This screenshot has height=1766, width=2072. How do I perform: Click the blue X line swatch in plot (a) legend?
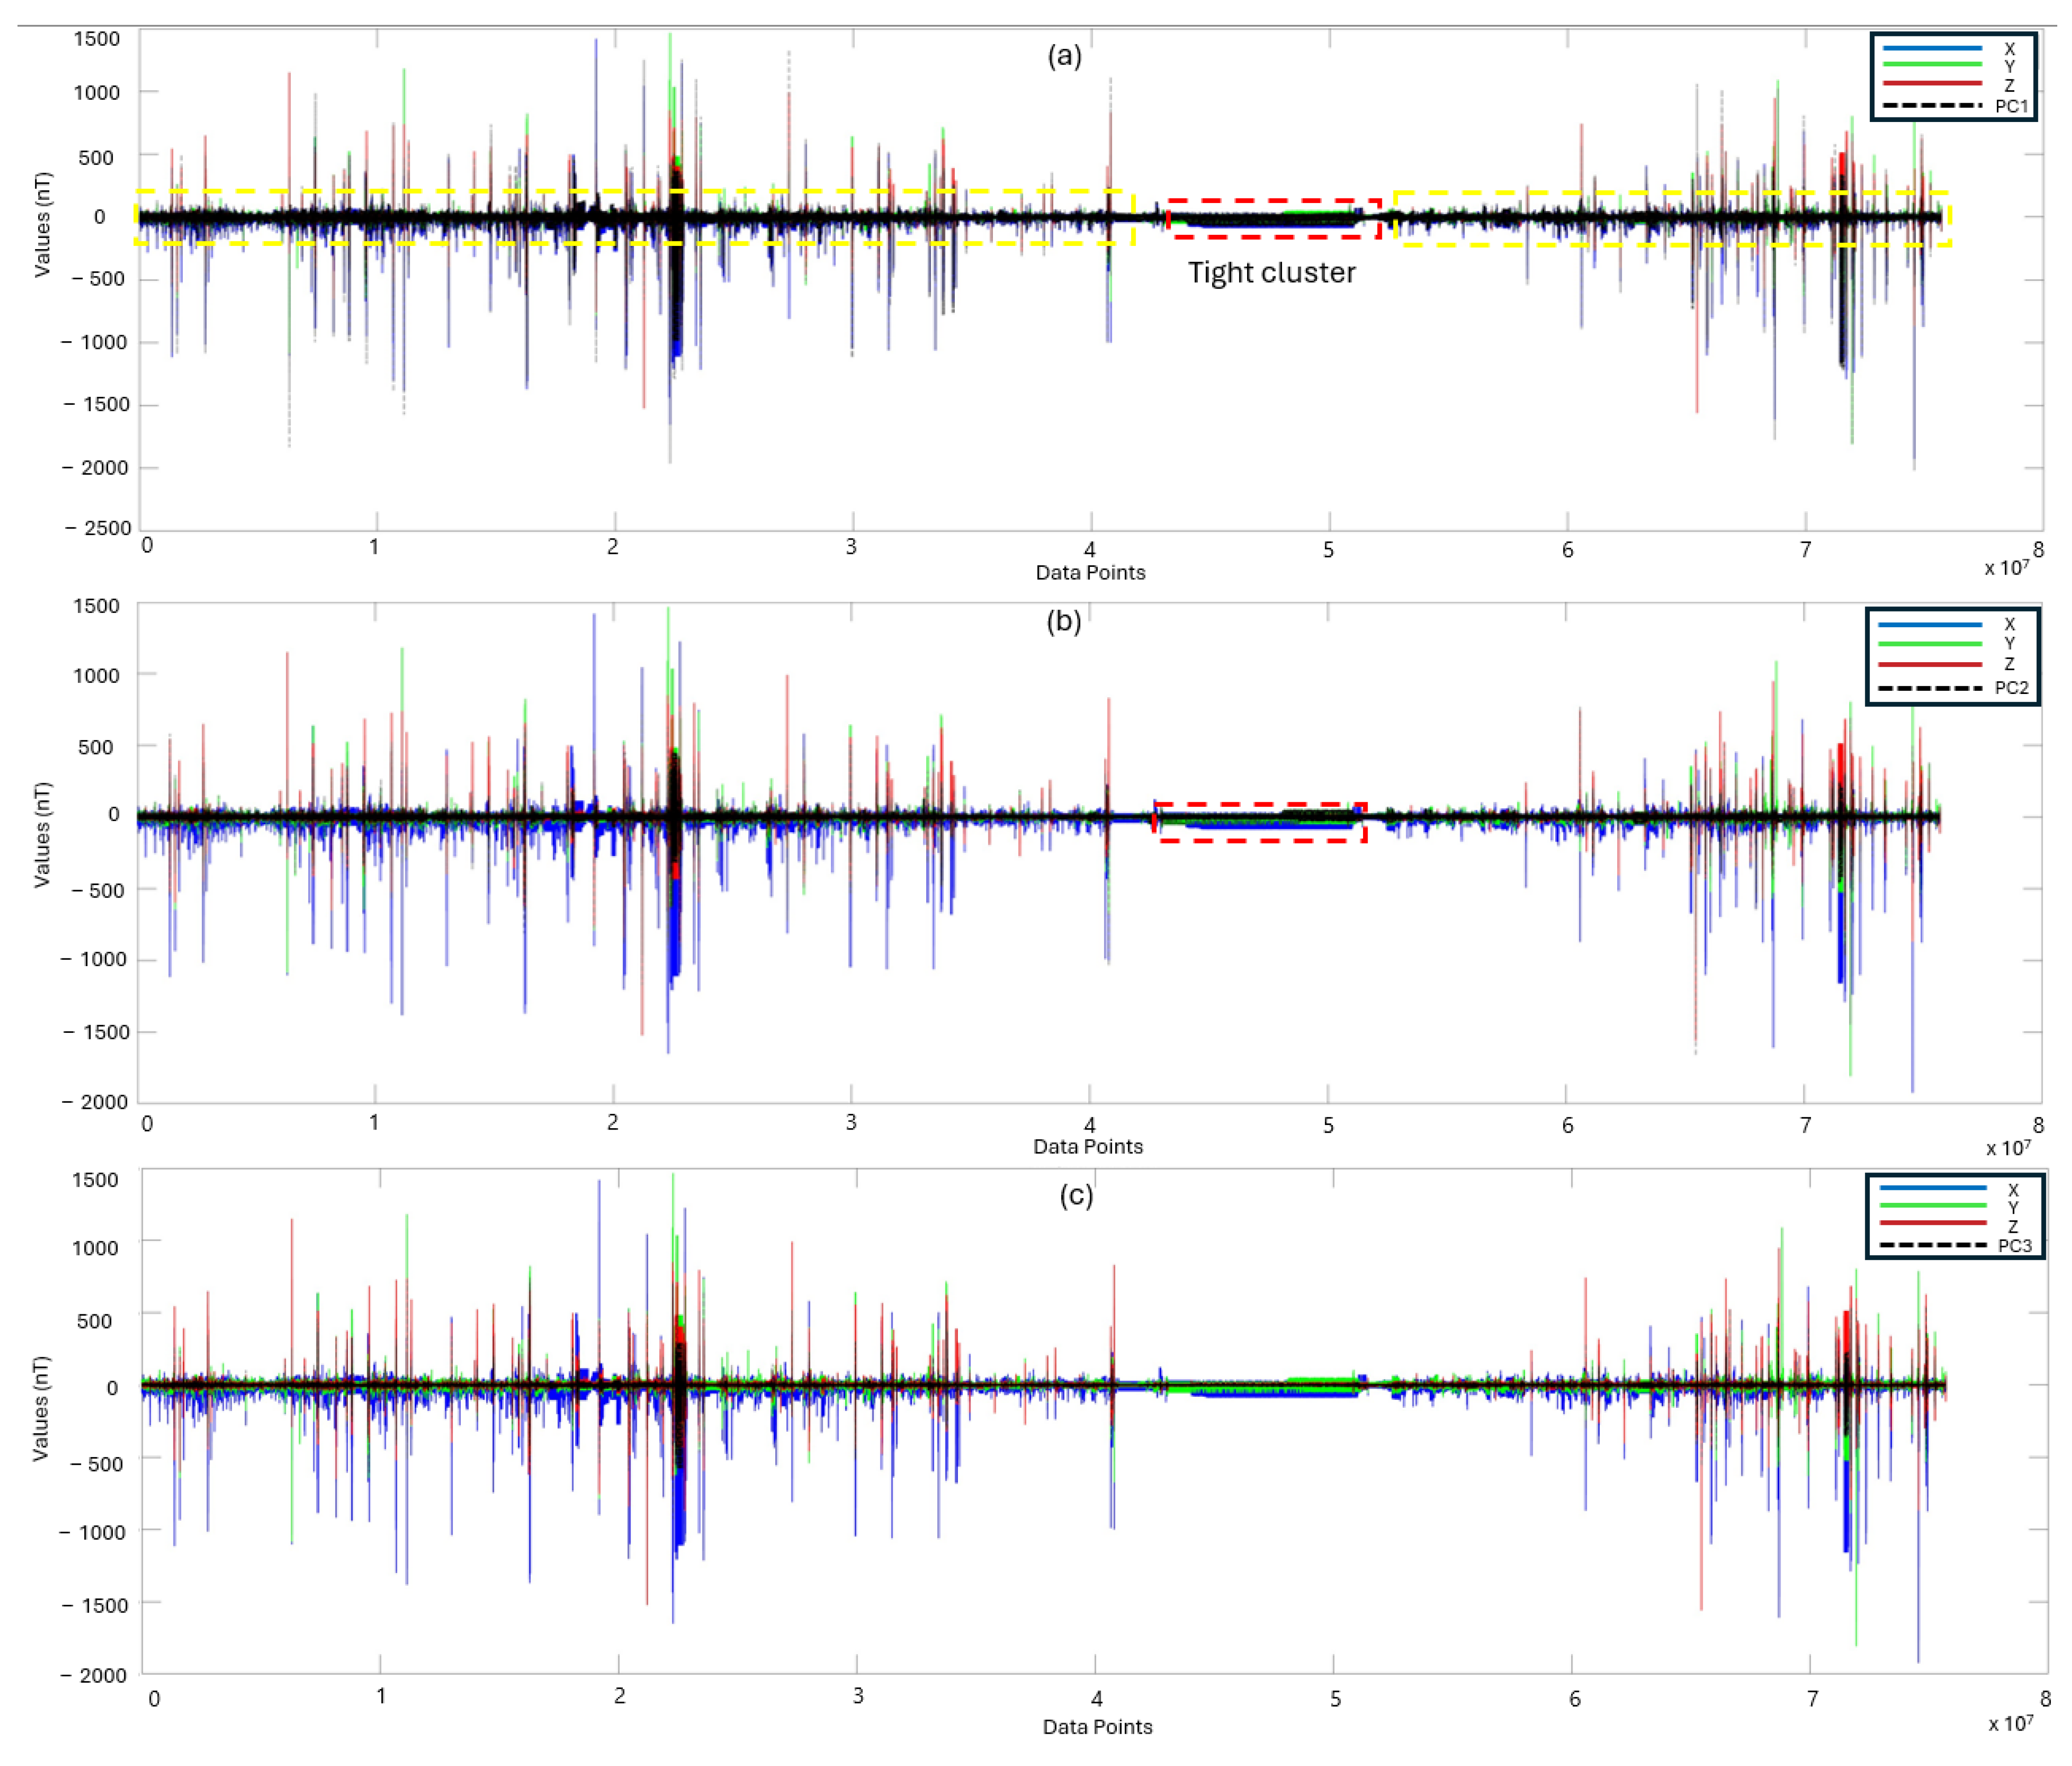pos(1931,48)
